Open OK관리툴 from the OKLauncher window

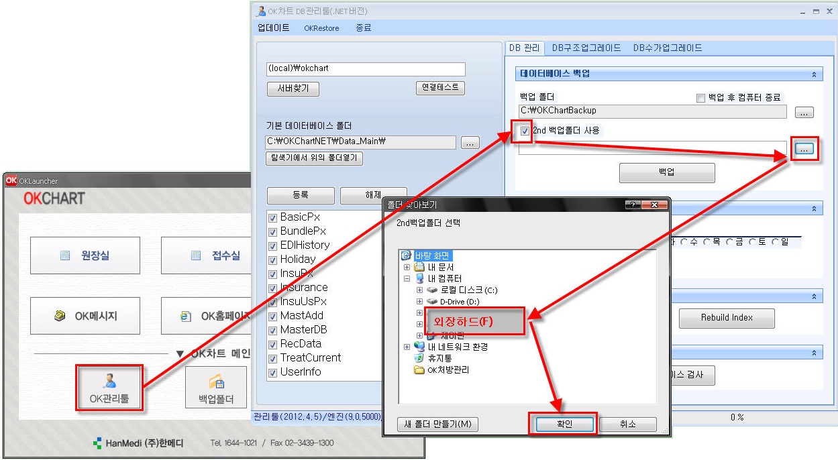[x=109, y=387]
